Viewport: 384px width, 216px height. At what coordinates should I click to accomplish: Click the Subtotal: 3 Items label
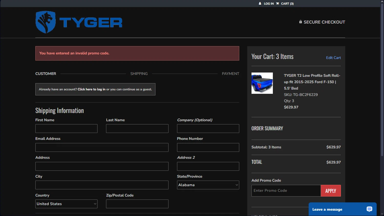click(266, 147)
